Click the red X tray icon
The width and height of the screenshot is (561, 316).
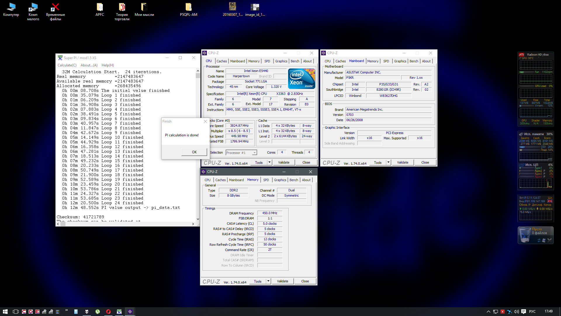(x=503, y=312)
